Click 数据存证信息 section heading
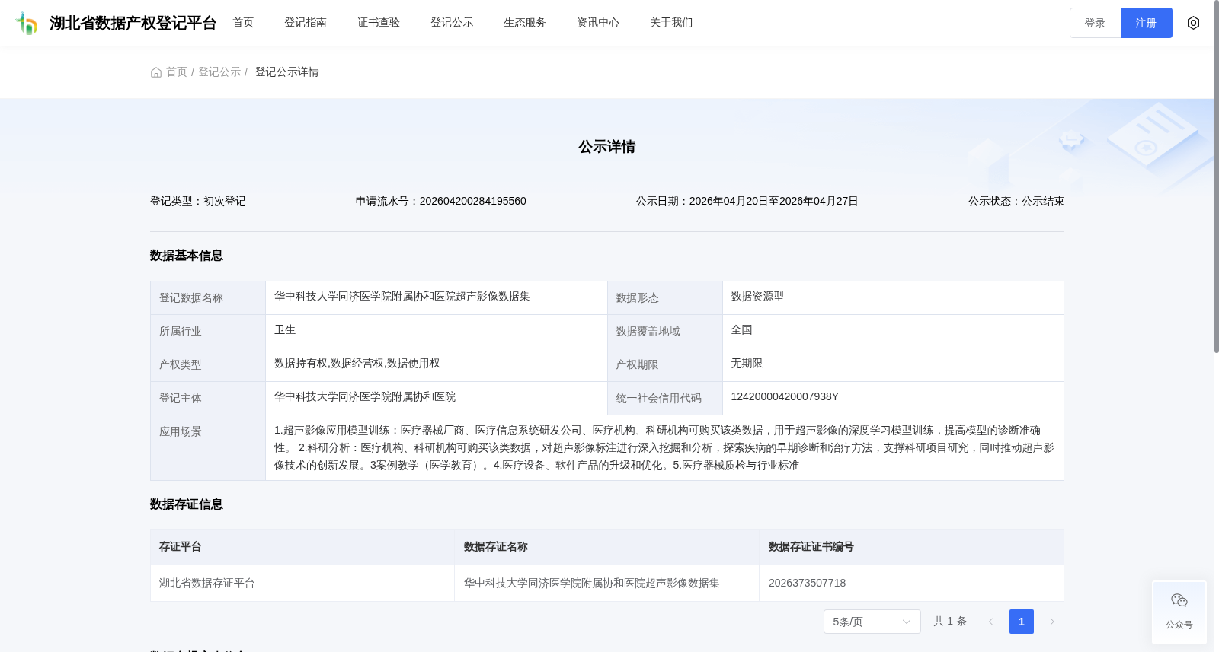This screenshot has height=652, width=1219. tap(187, 504)
